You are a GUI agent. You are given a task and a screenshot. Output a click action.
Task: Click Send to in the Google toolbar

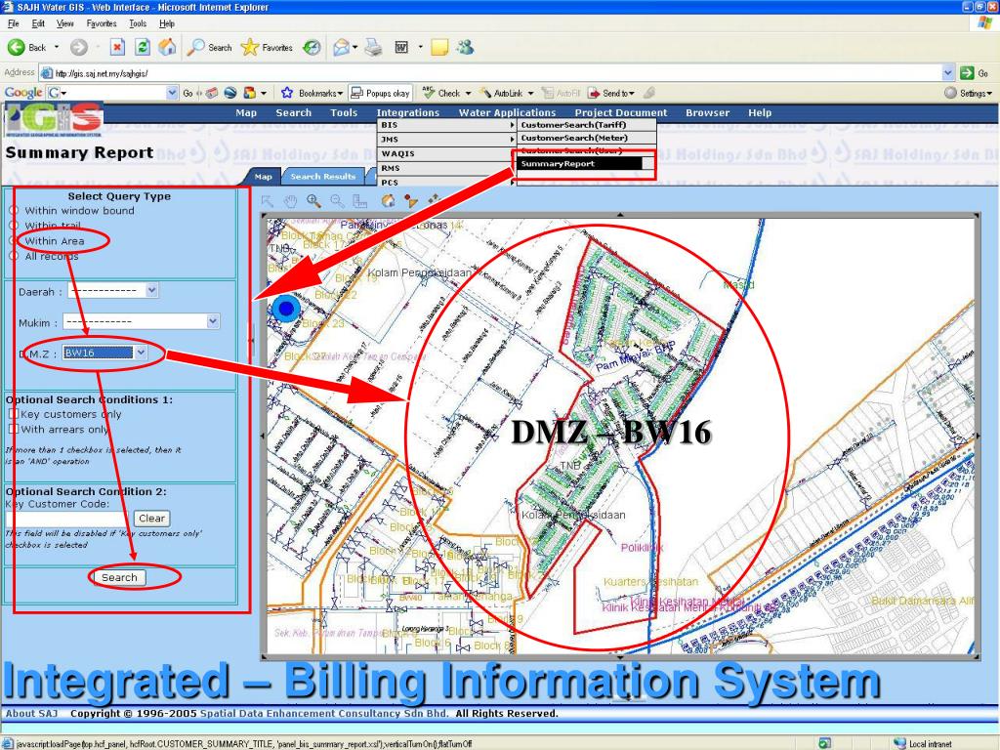611,93
